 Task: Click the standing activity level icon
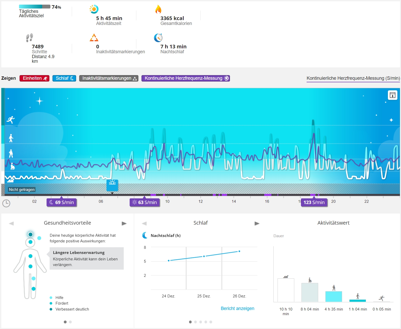[11, 154]
